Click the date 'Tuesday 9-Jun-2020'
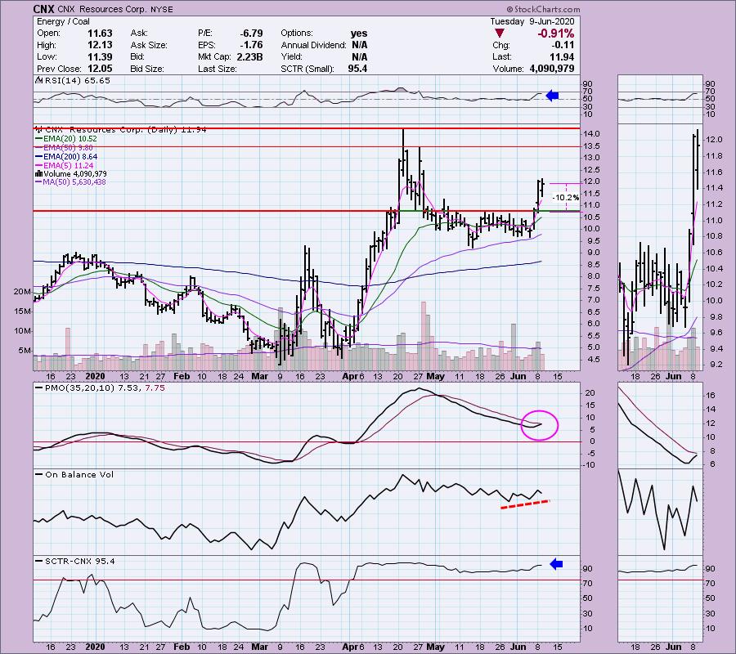The height and width of the screenshot is (654, 736). [532, 21]
